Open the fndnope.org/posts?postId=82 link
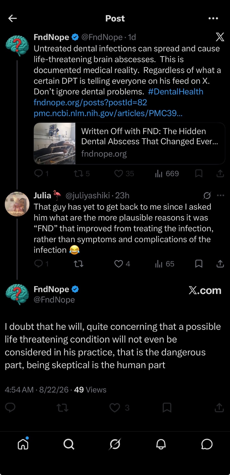Image resolution: width=230 pixels, height=475 pixels. (90, 102)
